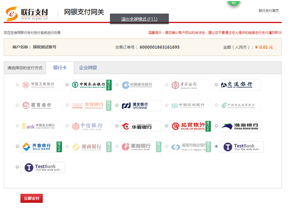This screenshot has width=291, height=218.
Task: Switch to the 银行卡 tab
Action: (60, 68)
